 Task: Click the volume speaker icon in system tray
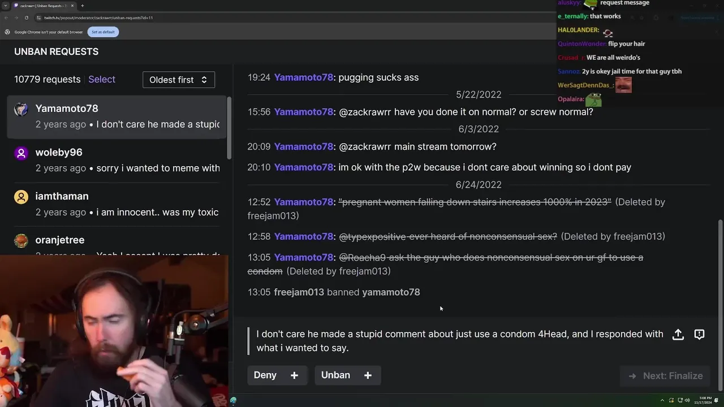687,400
